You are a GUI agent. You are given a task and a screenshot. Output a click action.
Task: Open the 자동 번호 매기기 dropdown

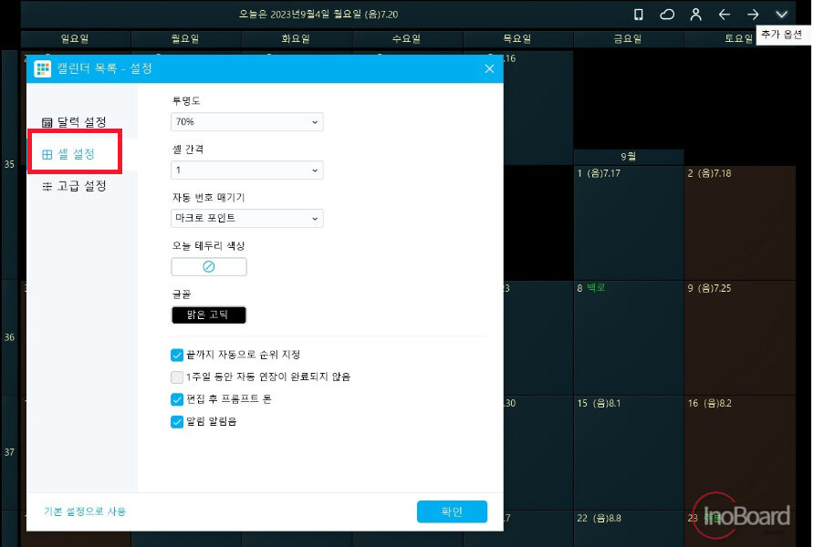pyautogui.click(x=247, y=218)
